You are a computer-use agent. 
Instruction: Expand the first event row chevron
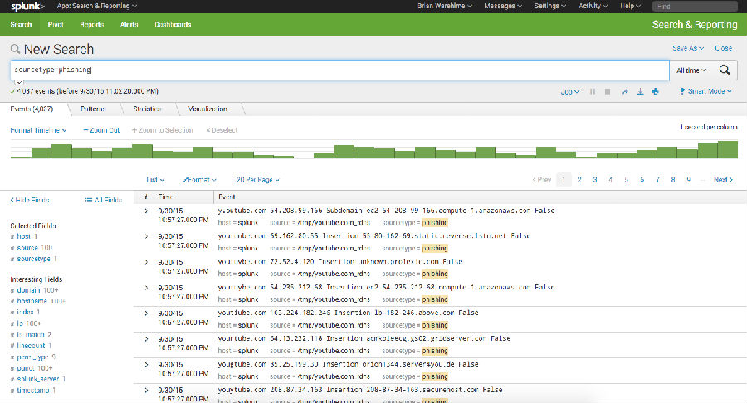pos(146,211)
